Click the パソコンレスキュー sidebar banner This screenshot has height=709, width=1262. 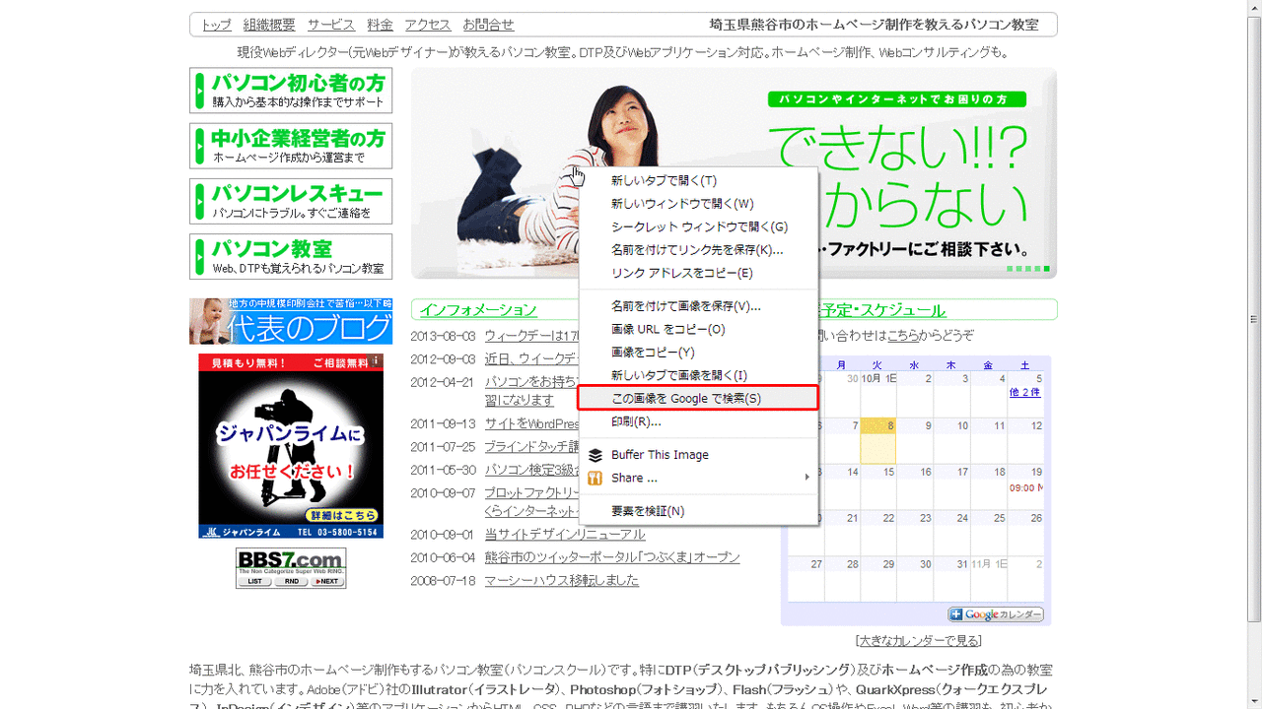(x=291, y=201)
